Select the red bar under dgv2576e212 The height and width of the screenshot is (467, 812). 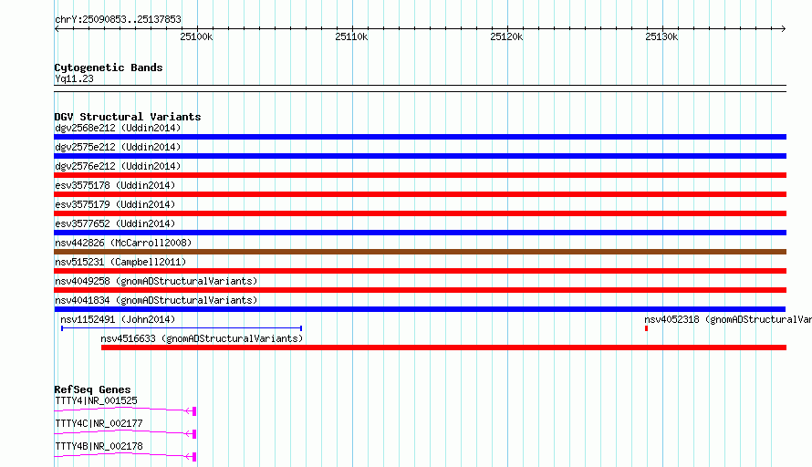[x=420, y=175]
